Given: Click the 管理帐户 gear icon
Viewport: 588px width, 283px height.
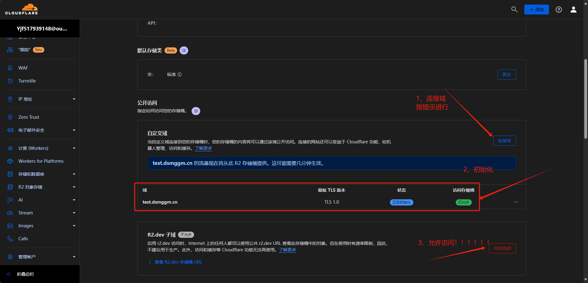Looking at the screenshot, I should tap(10, 257).
